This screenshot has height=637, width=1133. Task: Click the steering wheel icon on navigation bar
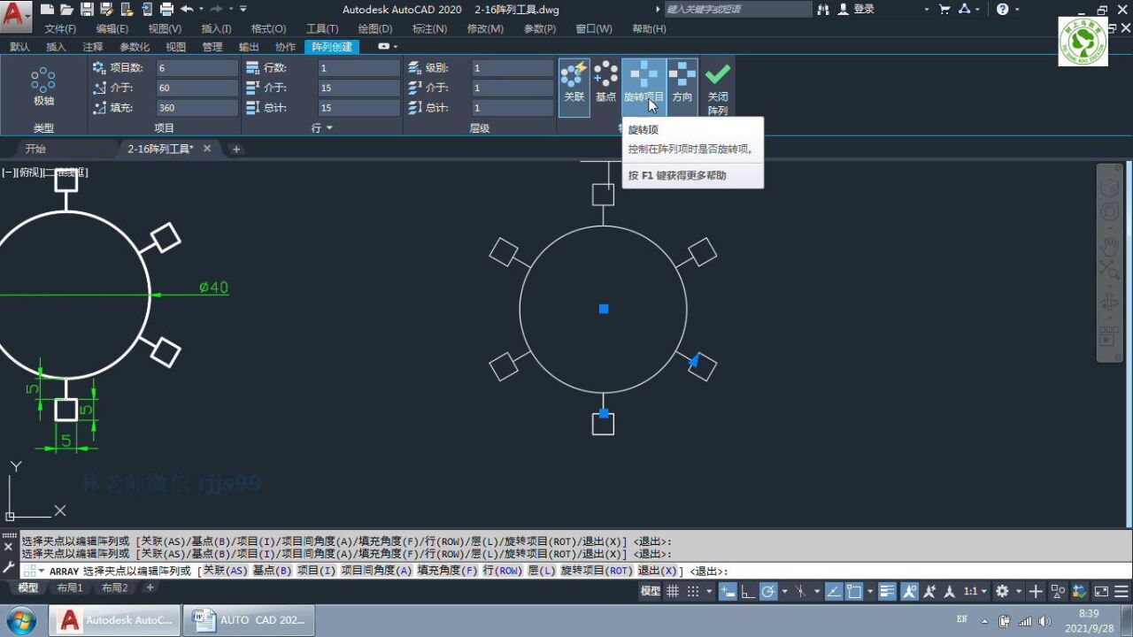1109,212
